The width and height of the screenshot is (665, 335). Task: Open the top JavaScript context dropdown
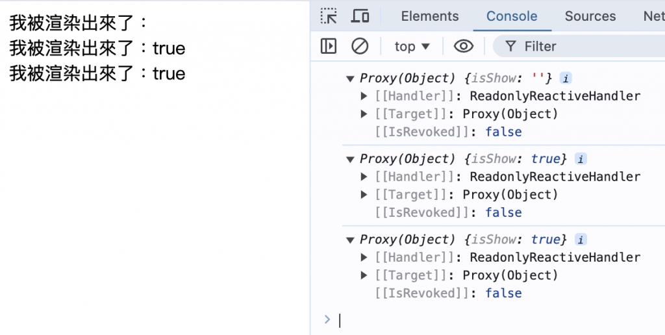[412, 46]
